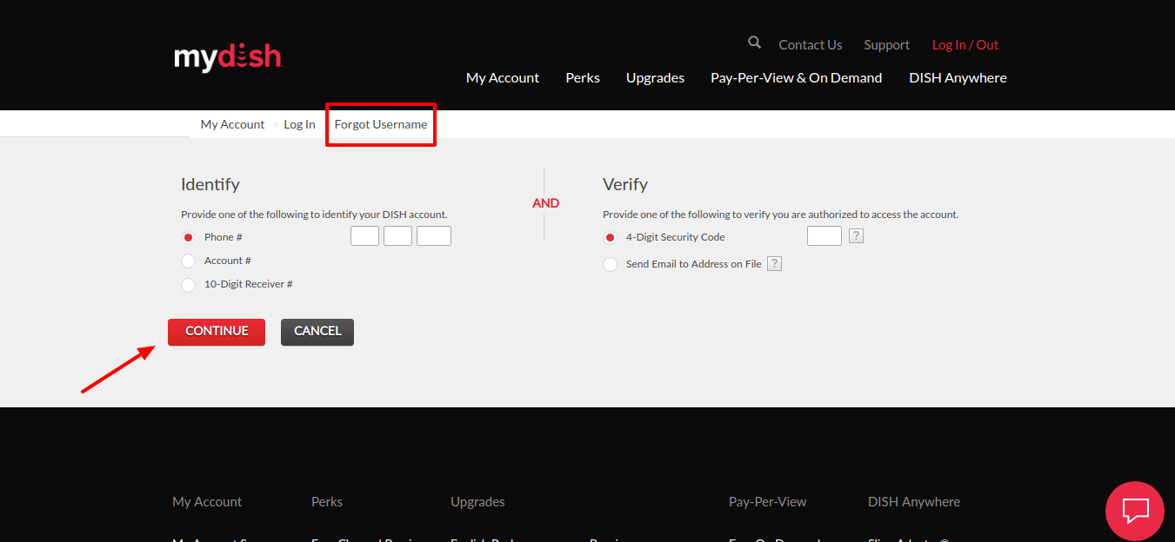Open the search magnifier icon
This screenshot has height=542, width=1175.
click(x=754, y=43)
